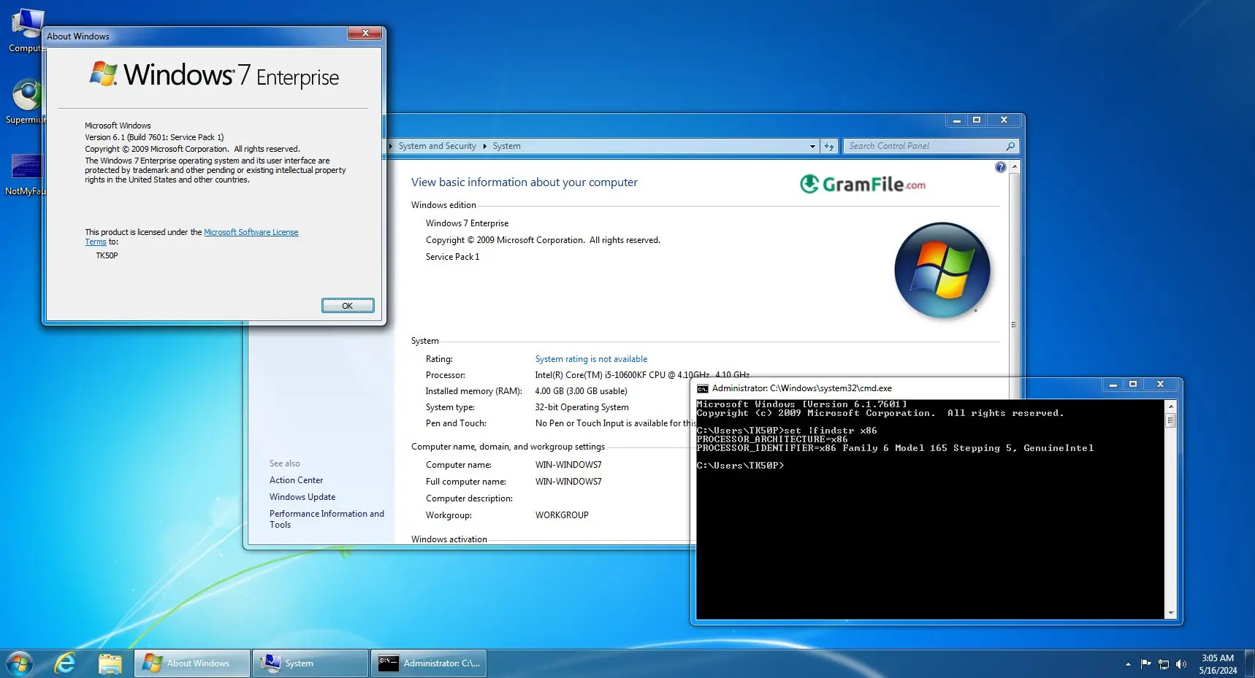Open the Microsoft Software License Terms link

(x=251, y=232)
